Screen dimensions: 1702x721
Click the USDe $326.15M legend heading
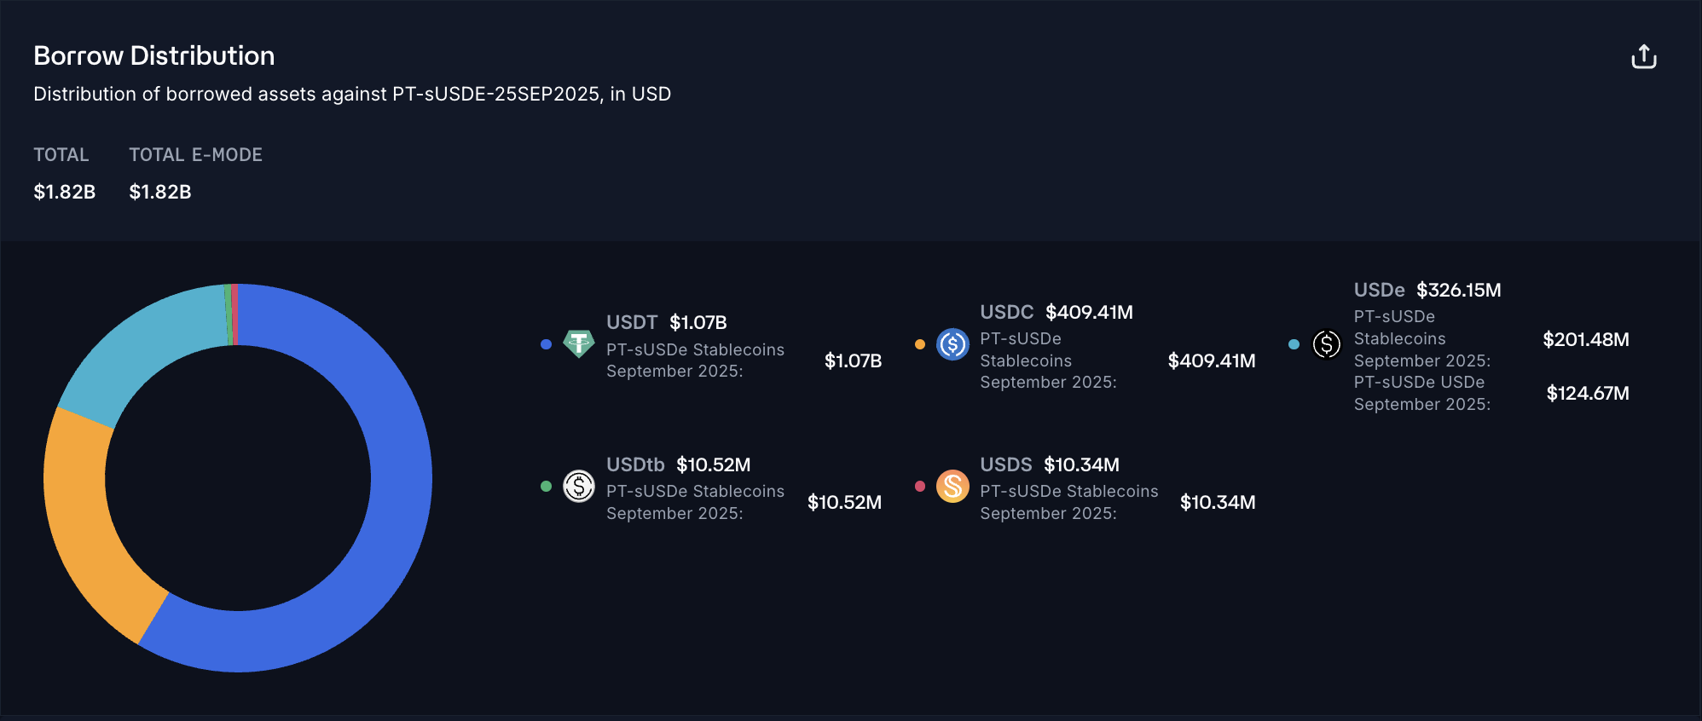[1427, 290]
